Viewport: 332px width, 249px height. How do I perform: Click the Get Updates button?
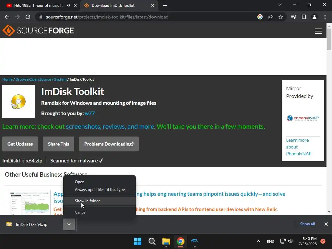coord(20,144)
